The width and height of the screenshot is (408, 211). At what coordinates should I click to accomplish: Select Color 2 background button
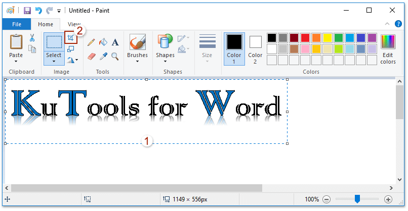pyautogui.click(x=255, y=50)
